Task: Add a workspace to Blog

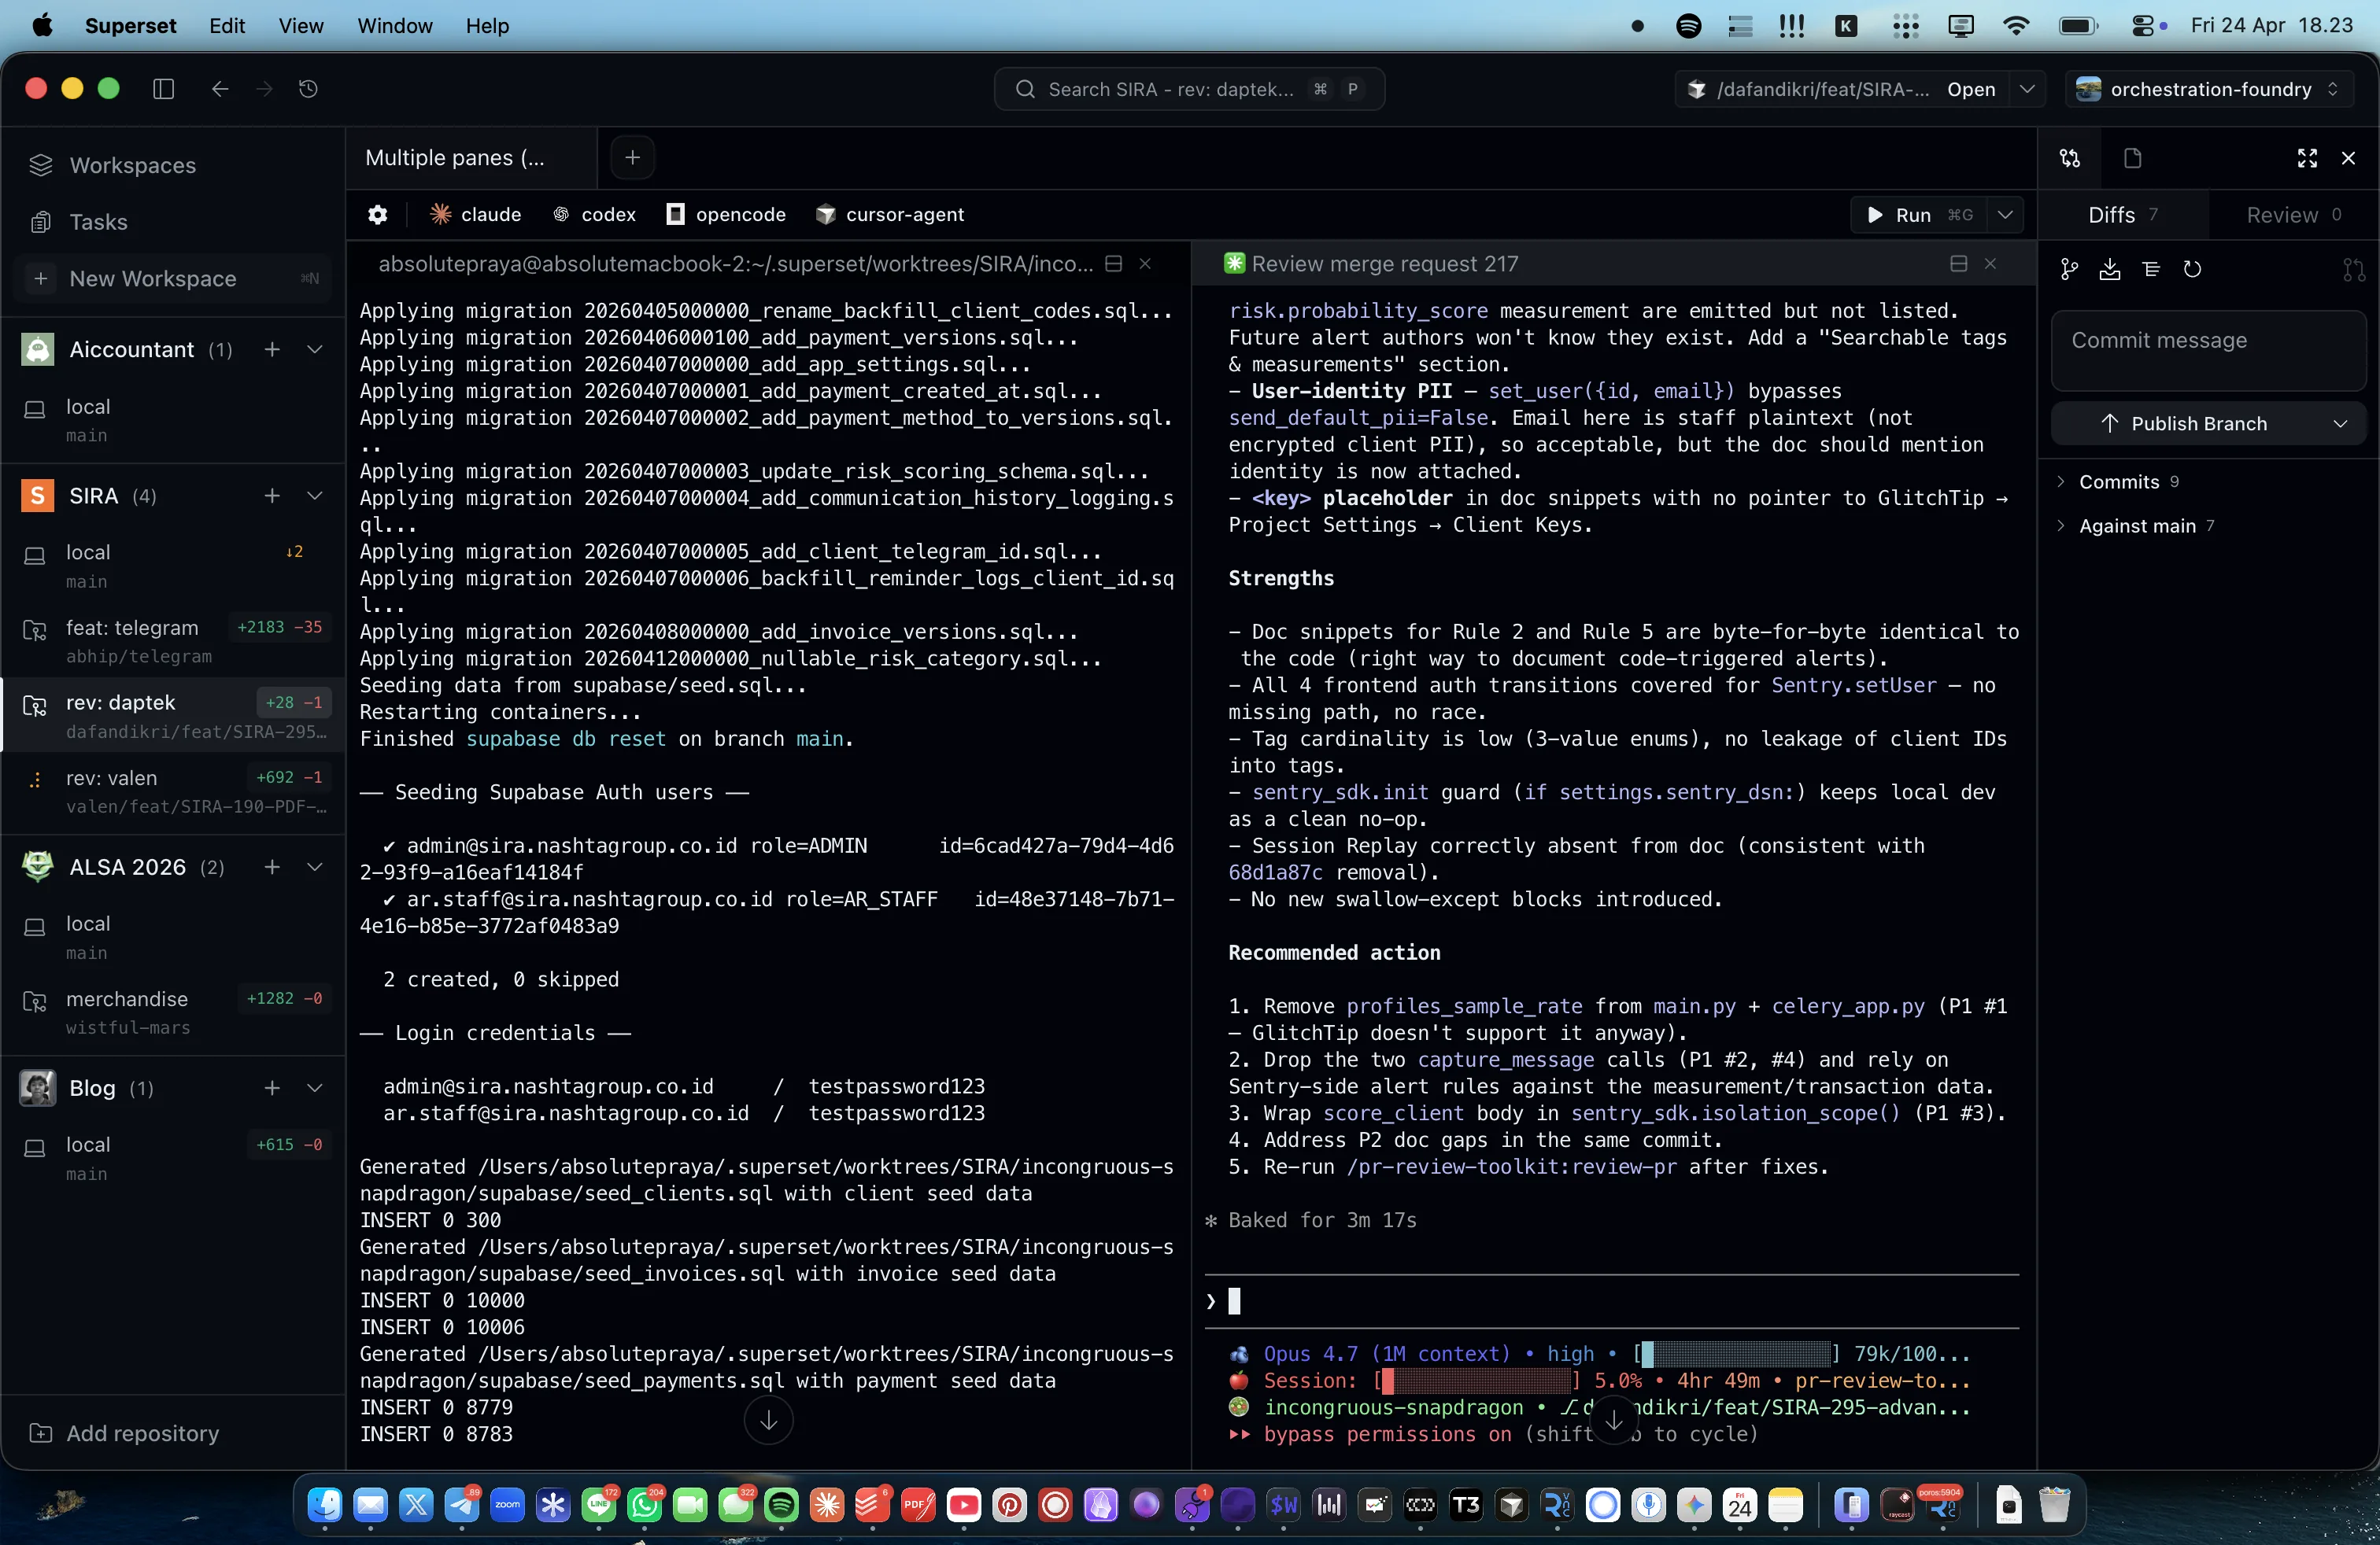Action: pos(272,1087)
